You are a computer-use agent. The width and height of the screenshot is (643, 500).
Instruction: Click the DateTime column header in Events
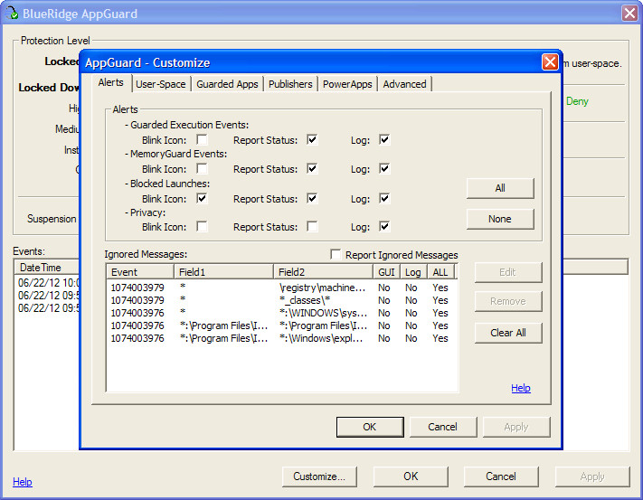pos(47,268)
